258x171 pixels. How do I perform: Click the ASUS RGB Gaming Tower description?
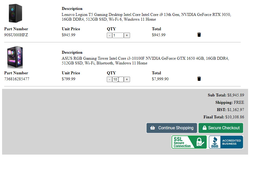[145, 61]
